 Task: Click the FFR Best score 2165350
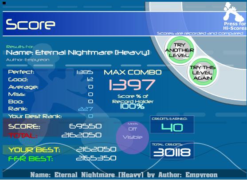[x=96, y=158]
